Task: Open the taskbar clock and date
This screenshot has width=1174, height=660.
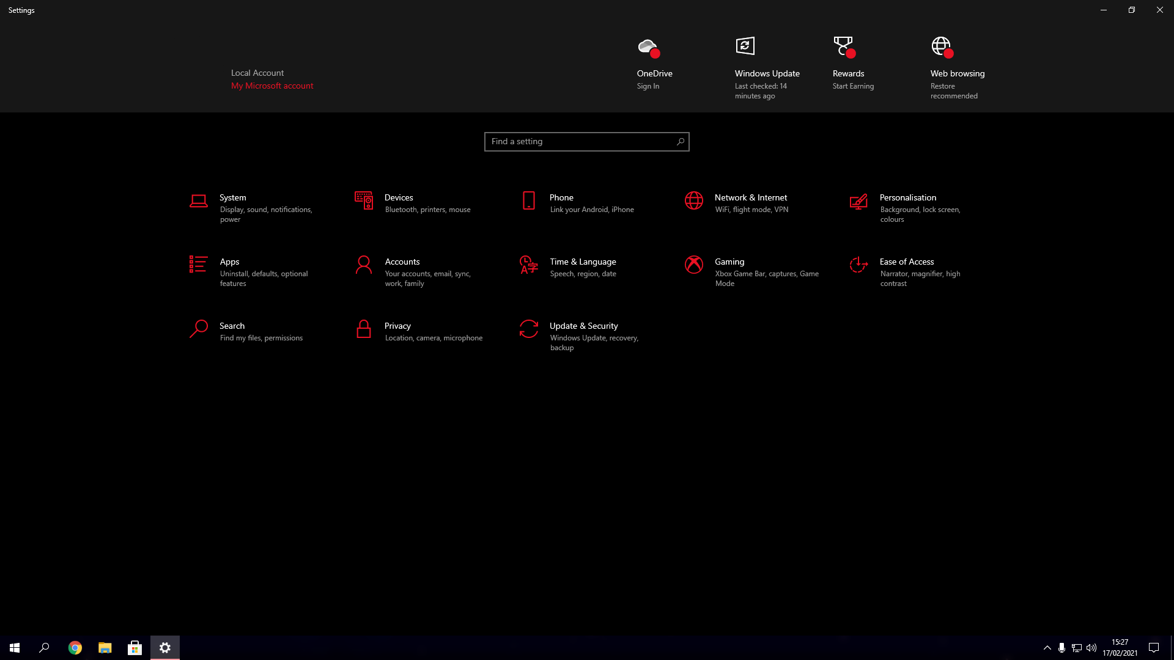Action: click(x=1120, y=648)
